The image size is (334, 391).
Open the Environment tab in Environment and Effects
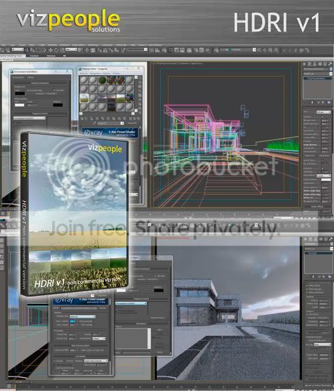pyautogui.click(x=18, y=78)
